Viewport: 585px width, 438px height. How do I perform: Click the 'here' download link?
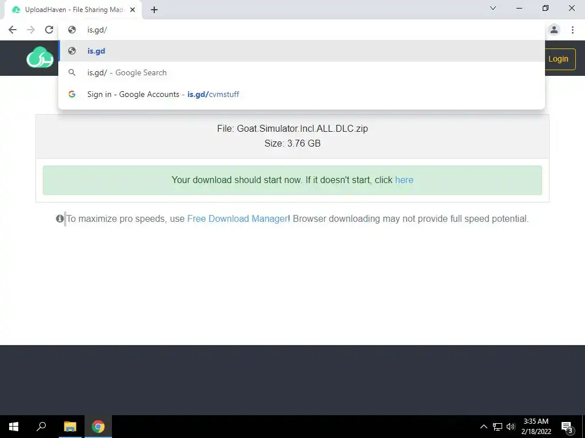click(x=404, y=180)
